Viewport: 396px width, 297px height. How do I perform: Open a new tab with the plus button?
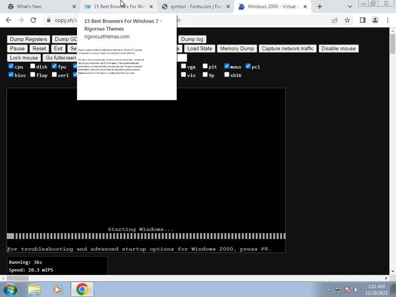pyautogui.click(x=320, y=7)
